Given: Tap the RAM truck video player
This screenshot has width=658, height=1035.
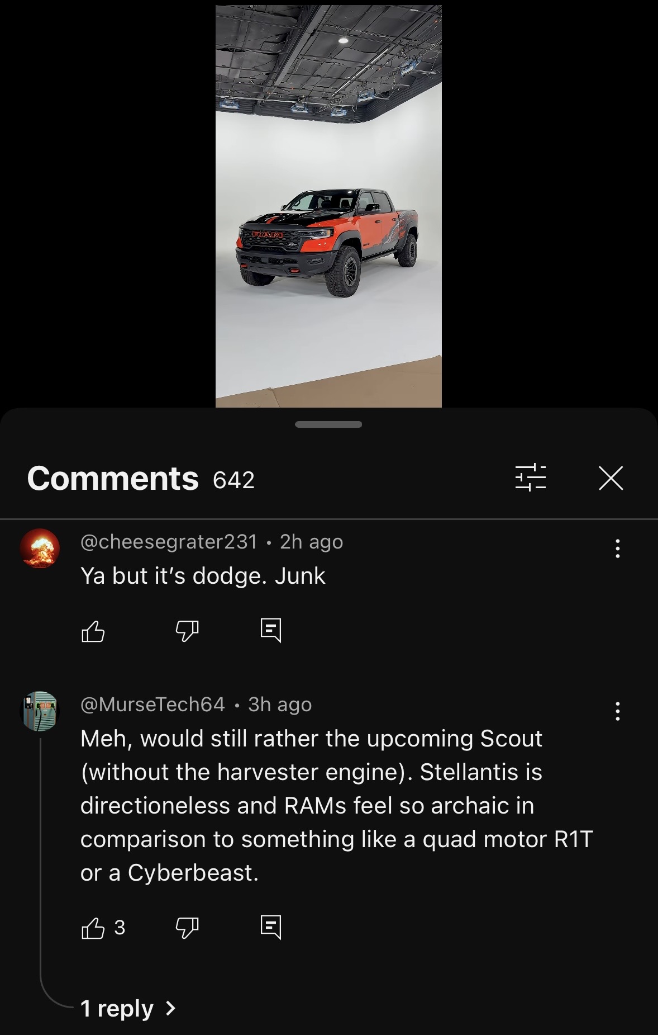Looking at the screenshot, I should tap(328, 206).
